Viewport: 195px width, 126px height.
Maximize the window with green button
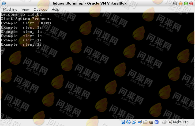click(x=186, y=3)
